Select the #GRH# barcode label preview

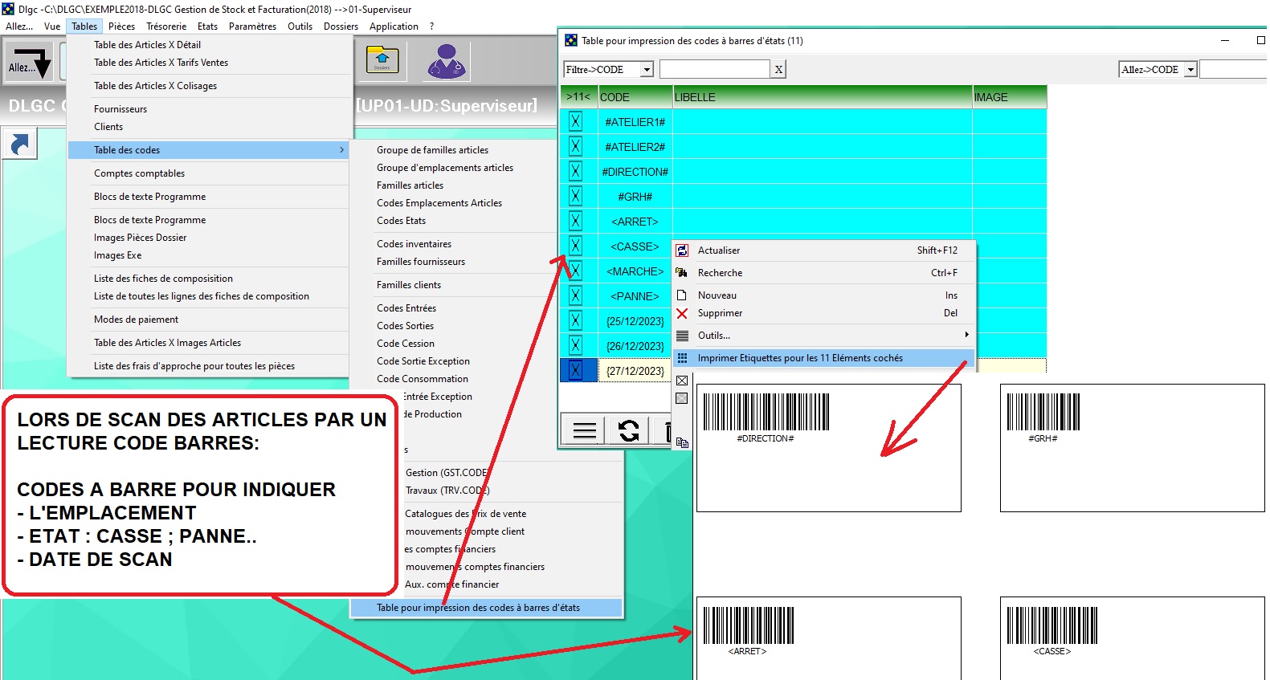1133,448
